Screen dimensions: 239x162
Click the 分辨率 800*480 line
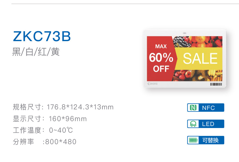tap(45, 142)
